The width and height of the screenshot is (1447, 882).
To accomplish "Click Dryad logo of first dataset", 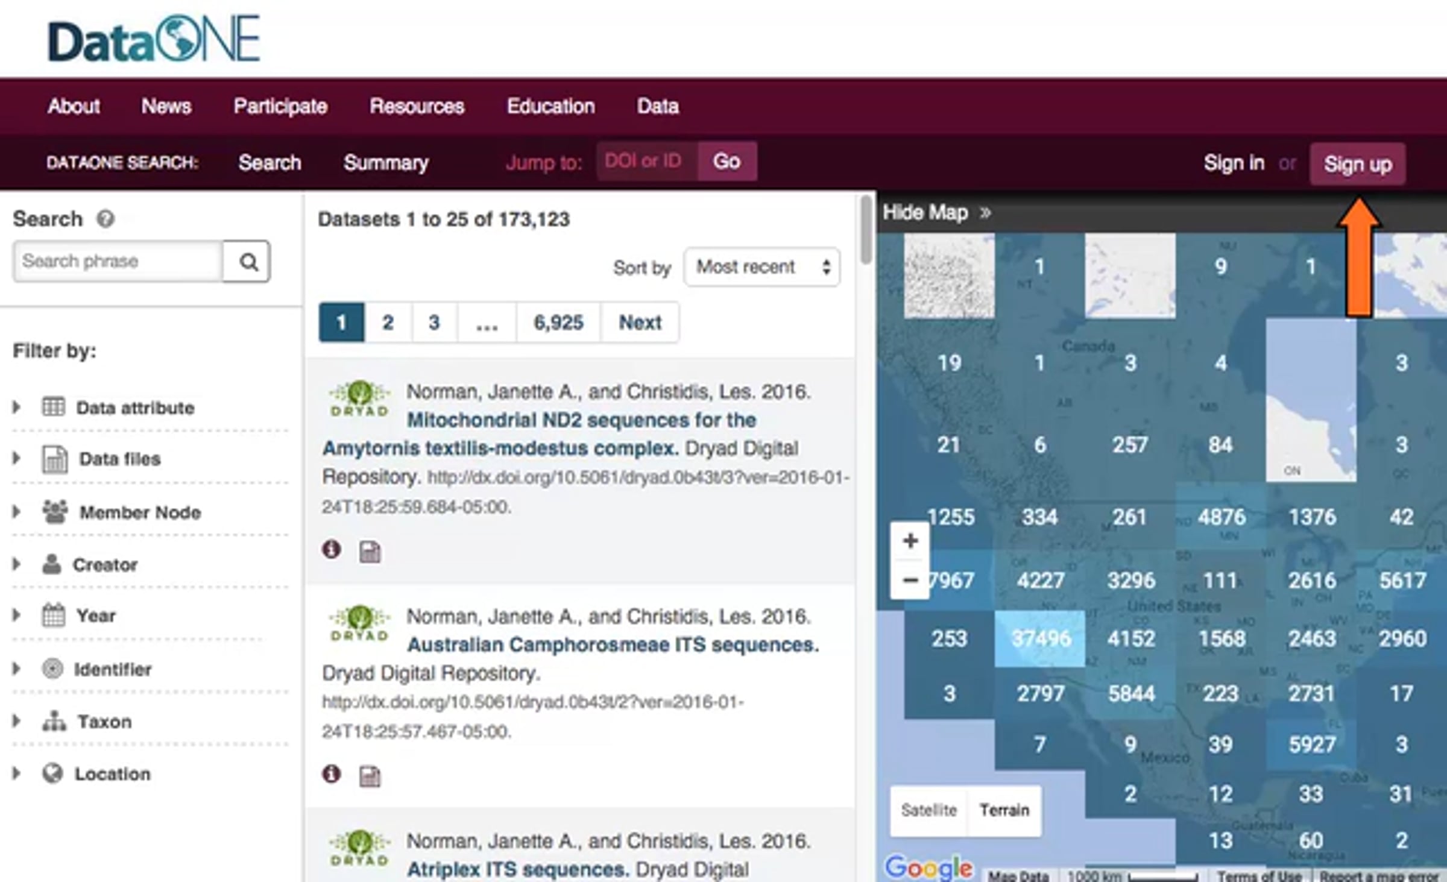I will [359, 399].
